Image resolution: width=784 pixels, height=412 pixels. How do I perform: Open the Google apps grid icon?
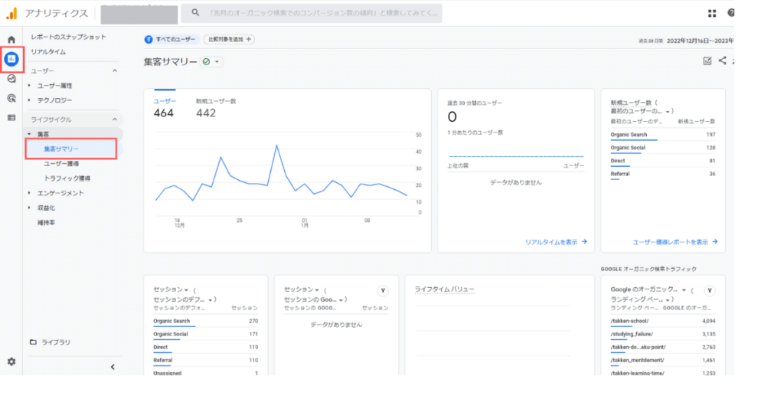pos(712,14)
